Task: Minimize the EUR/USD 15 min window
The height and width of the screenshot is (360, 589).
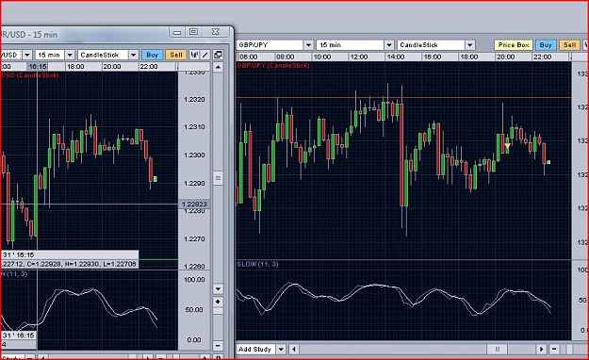Action: point(177,32)
